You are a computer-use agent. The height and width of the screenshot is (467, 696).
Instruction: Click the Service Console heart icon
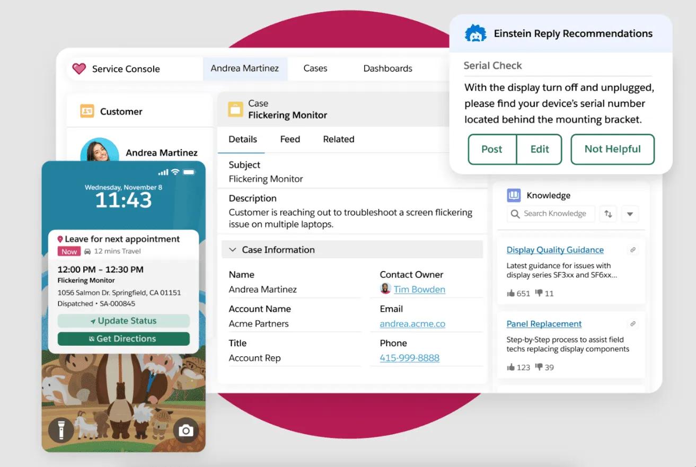click(79, 68)
